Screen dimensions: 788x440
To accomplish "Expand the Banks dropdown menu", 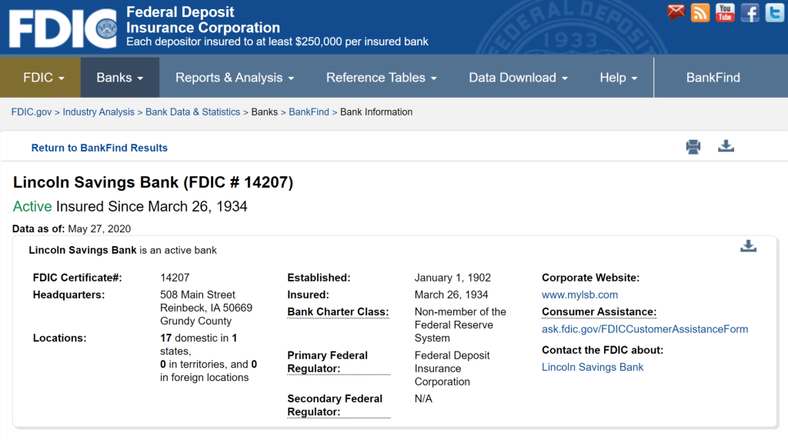I will point(119,78).
